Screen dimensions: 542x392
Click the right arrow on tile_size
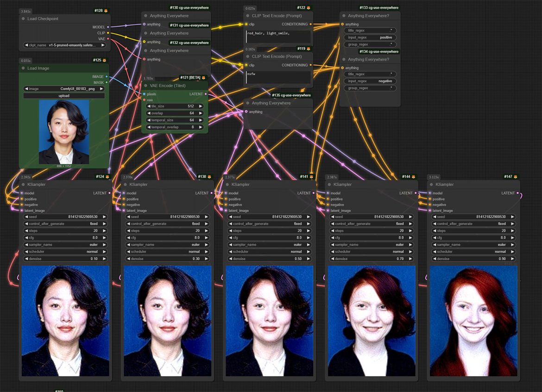tap(201, 106)
